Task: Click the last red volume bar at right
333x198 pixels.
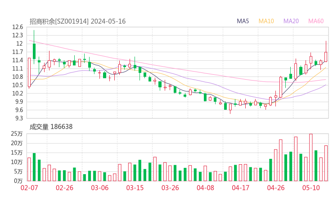Action: (326, 163)
